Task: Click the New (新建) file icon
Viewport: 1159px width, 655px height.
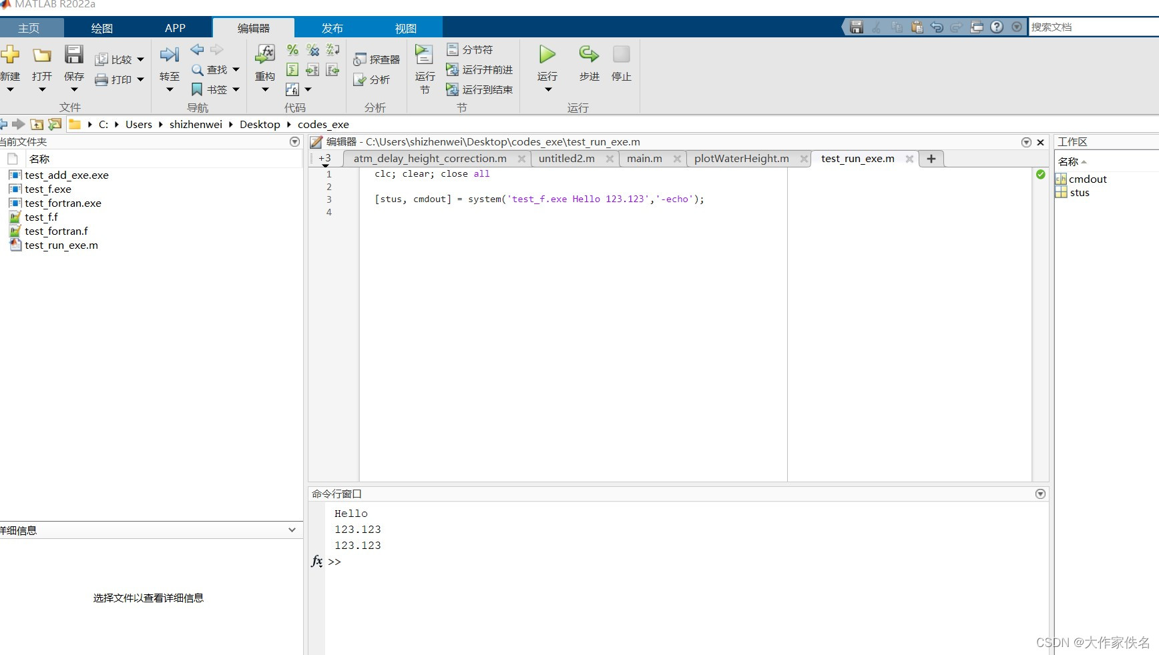Action: click(9, 55)
